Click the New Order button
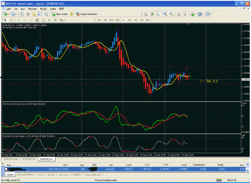The height and width of the screenshot is (183, 251). (x=59, y=14)
